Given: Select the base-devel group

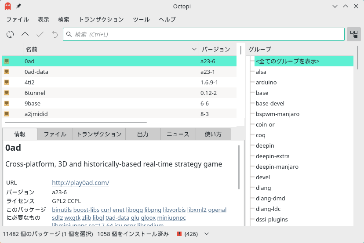Looking at the screenshot, I should point(270,103).
